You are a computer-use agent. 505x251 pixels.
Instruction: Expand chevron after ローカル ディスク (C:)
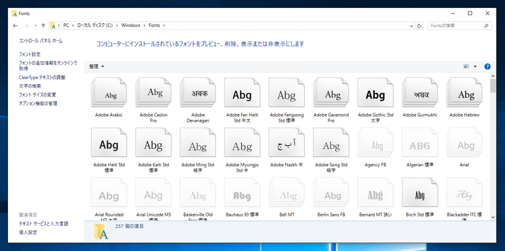[117, 25]
